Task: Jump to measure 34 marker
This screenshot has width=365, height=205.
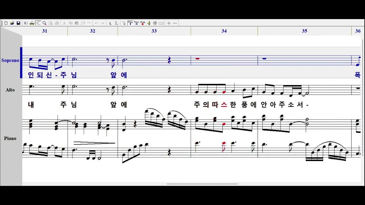Action: (x=224, y=31)
